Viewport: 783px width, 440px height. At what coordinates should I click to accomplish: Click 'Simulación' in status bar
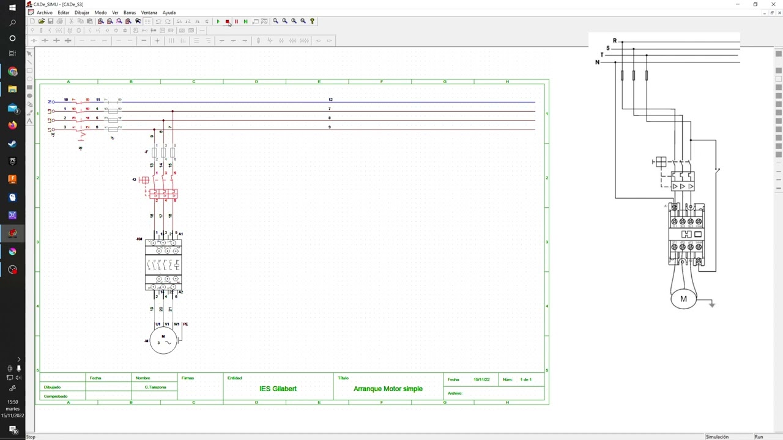pyautogui.click(x=717, y=437)
